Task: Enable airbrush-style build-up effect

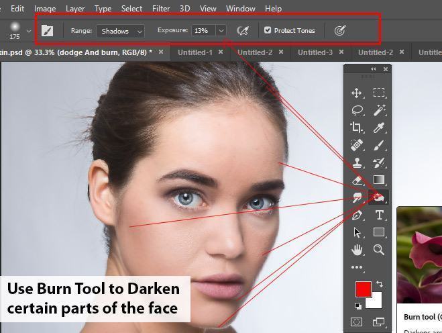Action: (243, 30)
